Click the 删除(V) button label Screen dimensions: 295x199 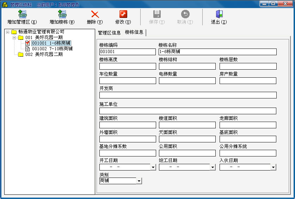pos(95,22)
